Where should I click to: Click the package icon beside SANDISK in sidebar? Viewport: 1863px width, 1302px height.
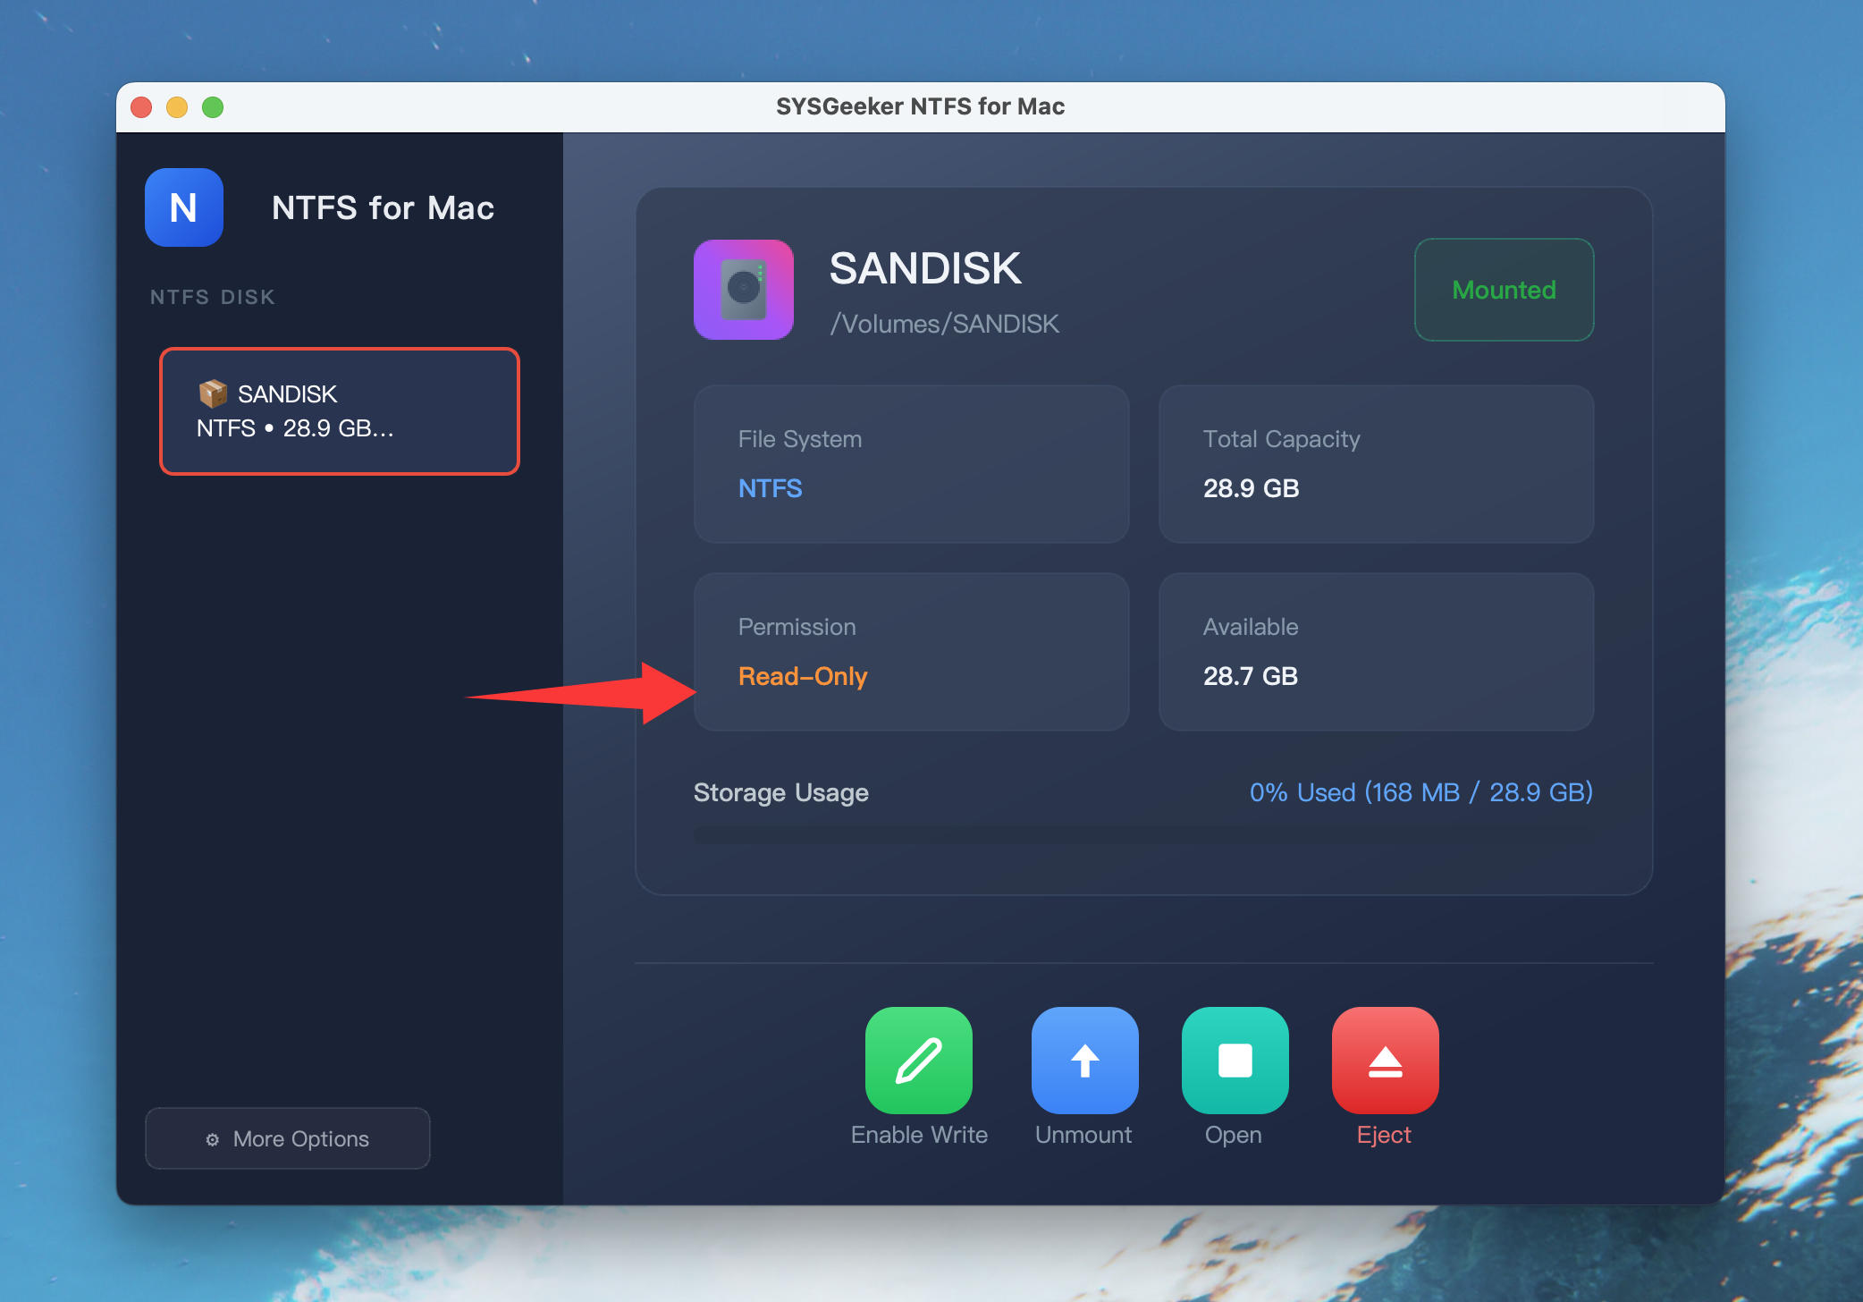(x=213, y=393)
